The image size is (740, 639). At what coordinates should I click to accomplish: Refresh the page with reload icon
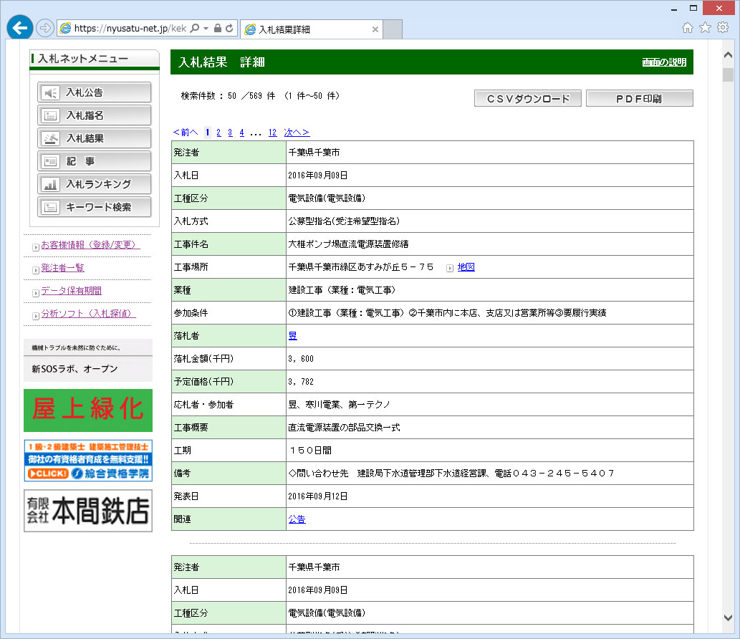point(229,29)
